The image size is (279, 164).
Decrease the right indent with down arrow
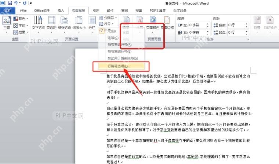208,34
